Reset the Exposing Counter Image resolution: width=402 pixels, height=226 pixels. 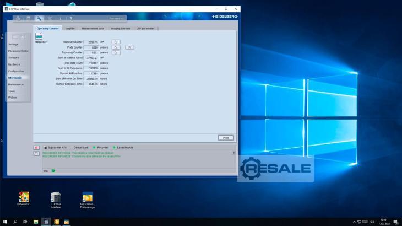coord(116,52)
